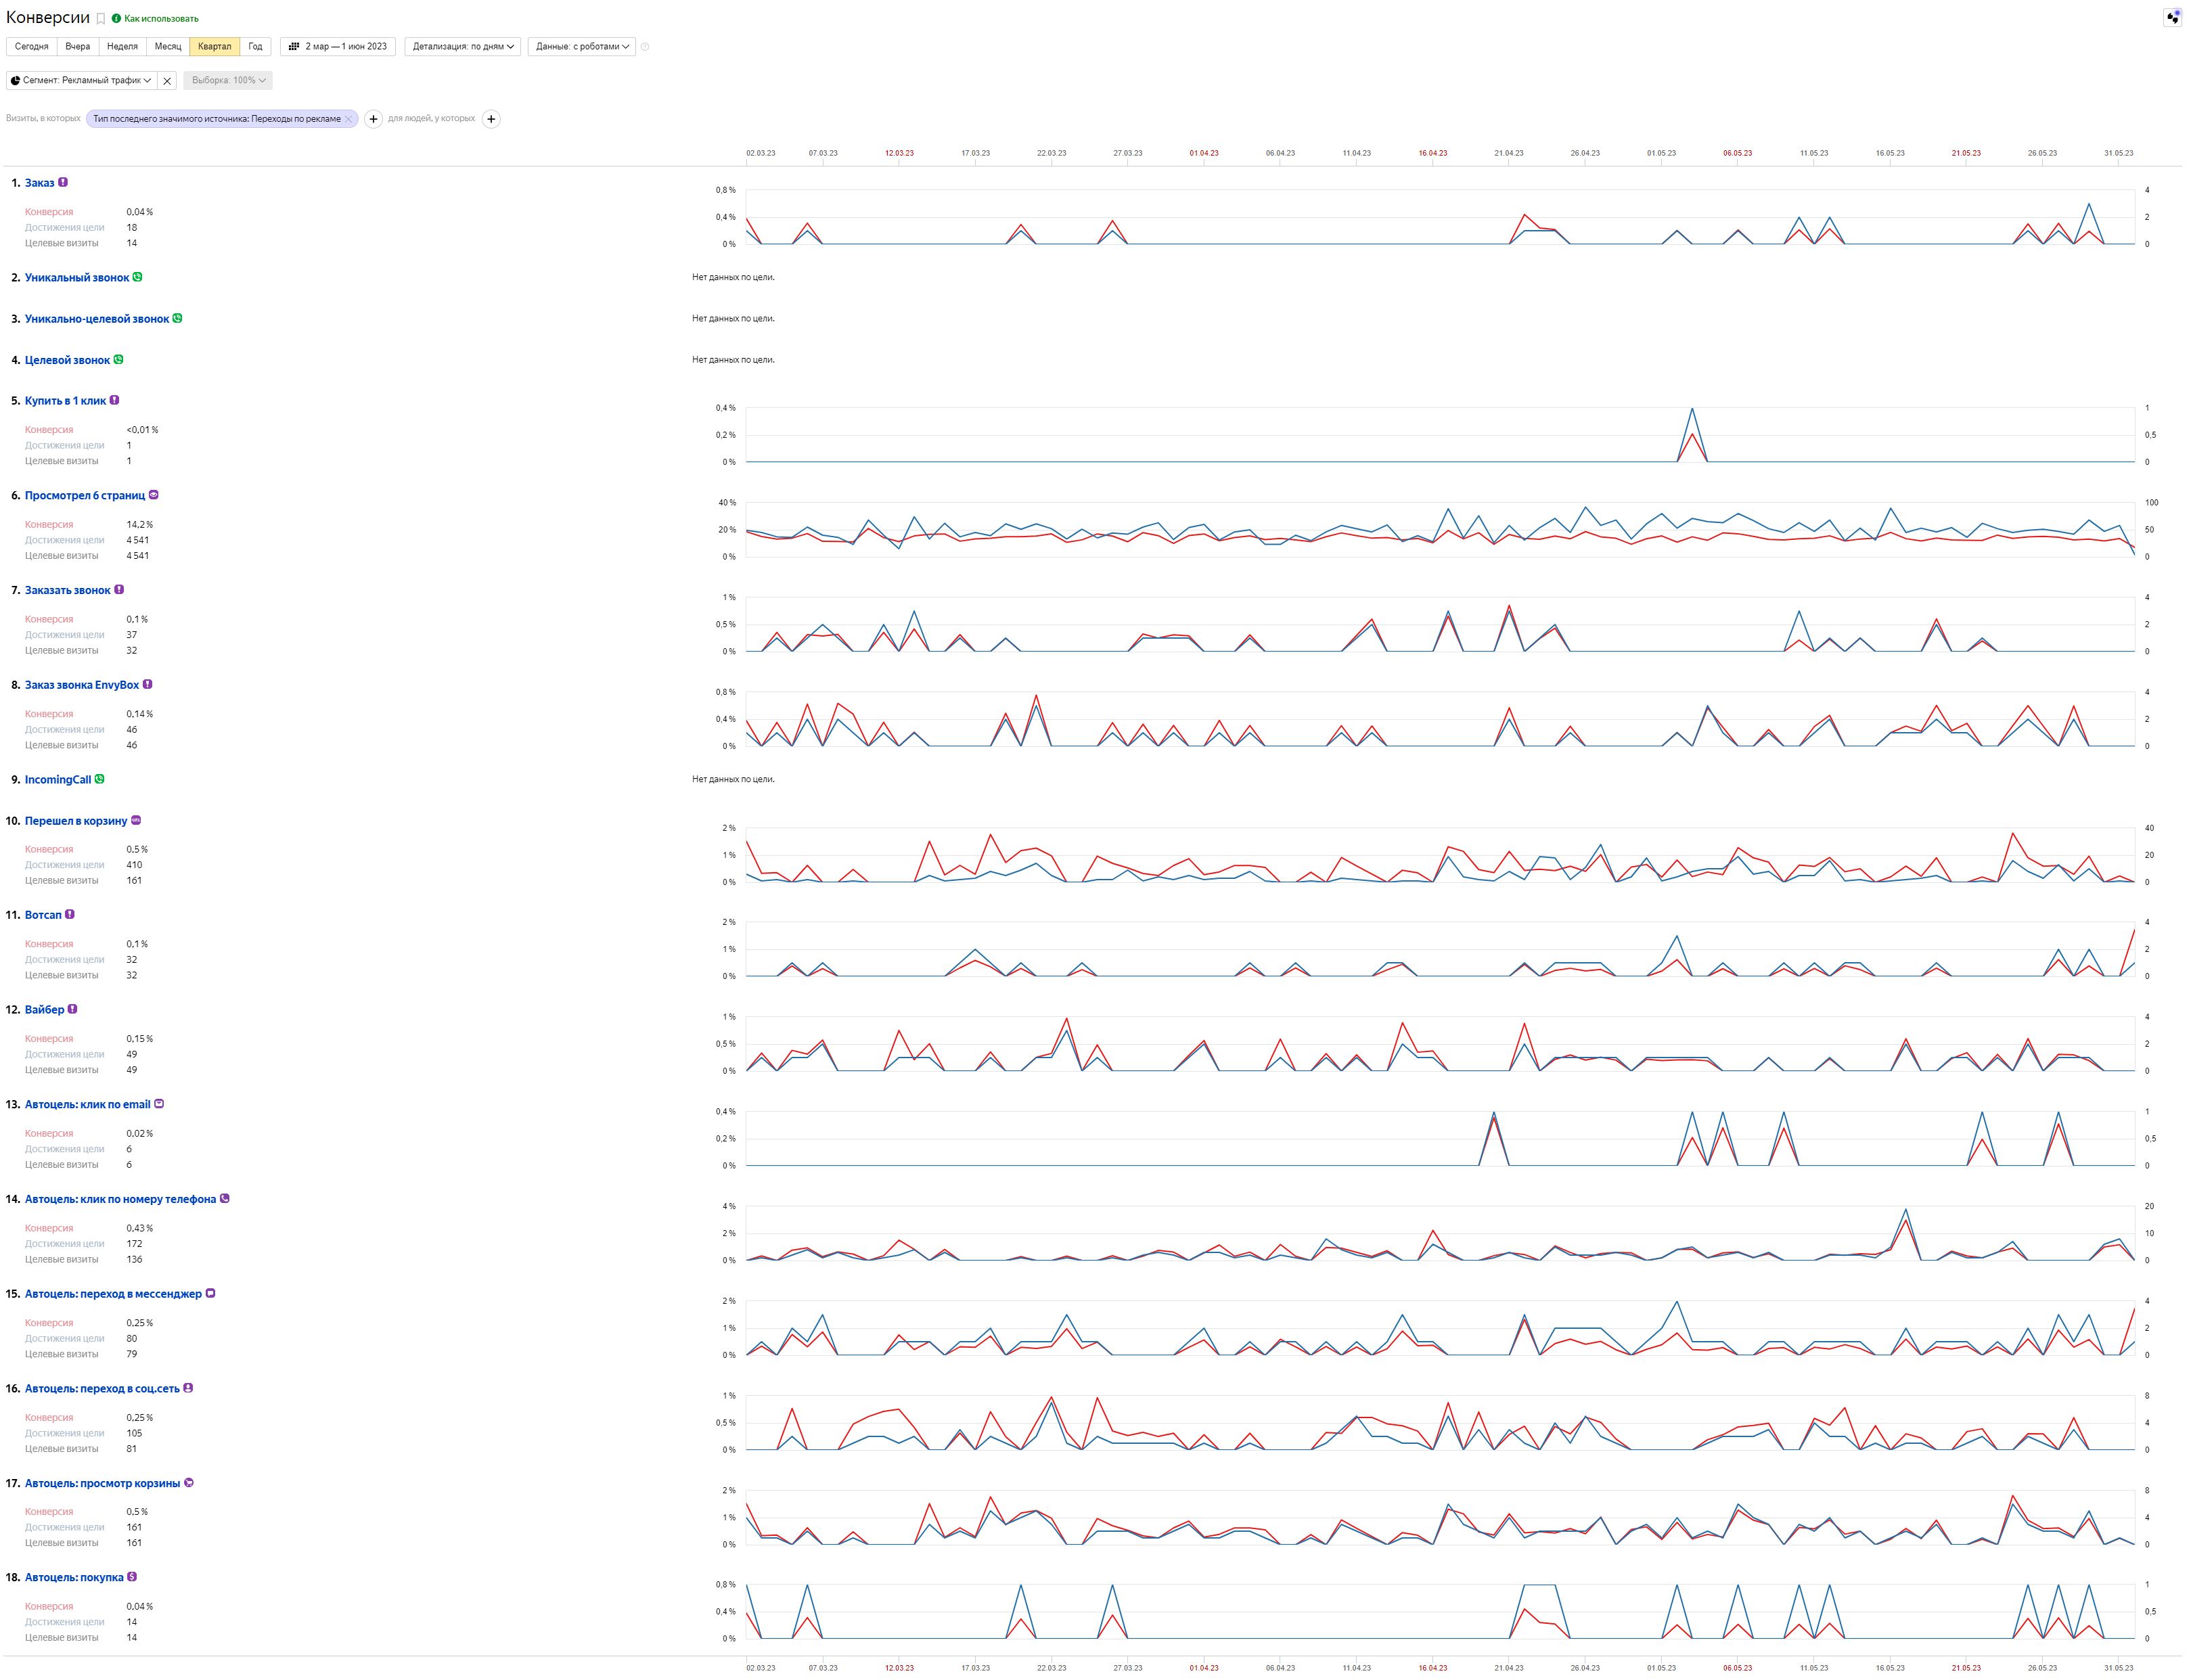Expand the Сегмент: Рекламный трафик dropdown
The image size is (2191, 1680).
coord(81,80)
